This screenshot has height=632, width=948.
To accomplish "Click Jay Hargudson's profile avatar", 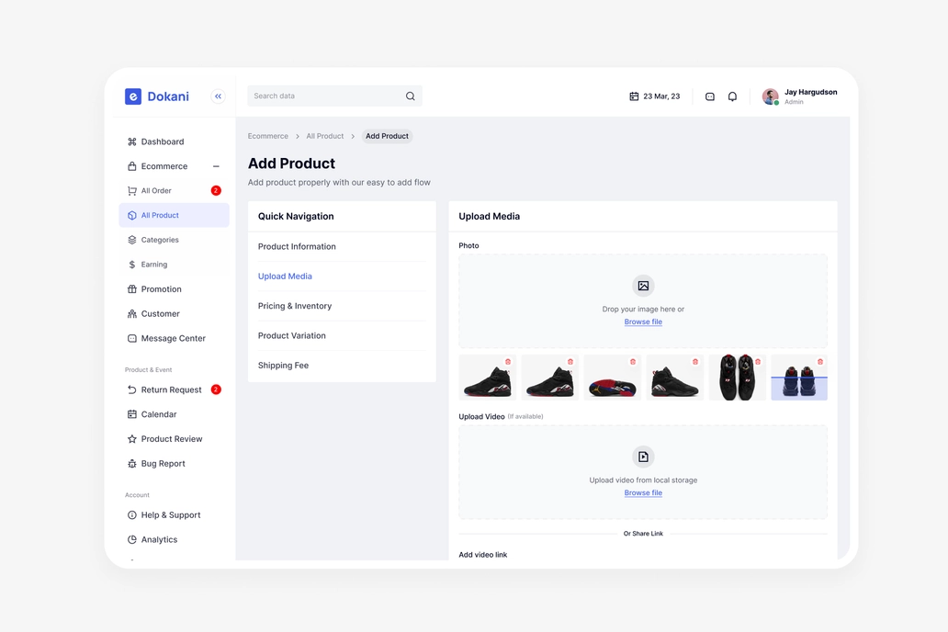I will (x=770, y=96).
